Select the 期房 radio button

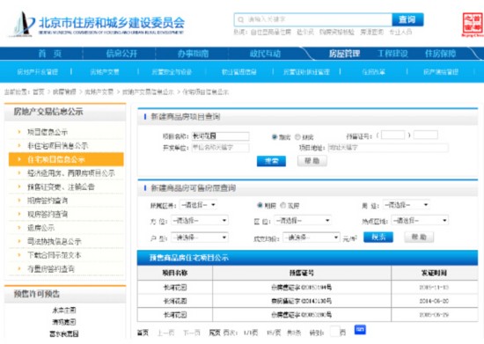click(x=260, y=205)
